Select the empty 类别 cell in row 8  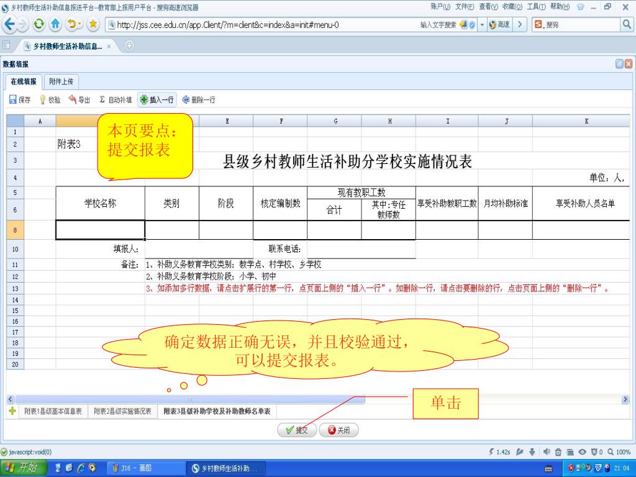pyautogui.click(x=172, y=230)
